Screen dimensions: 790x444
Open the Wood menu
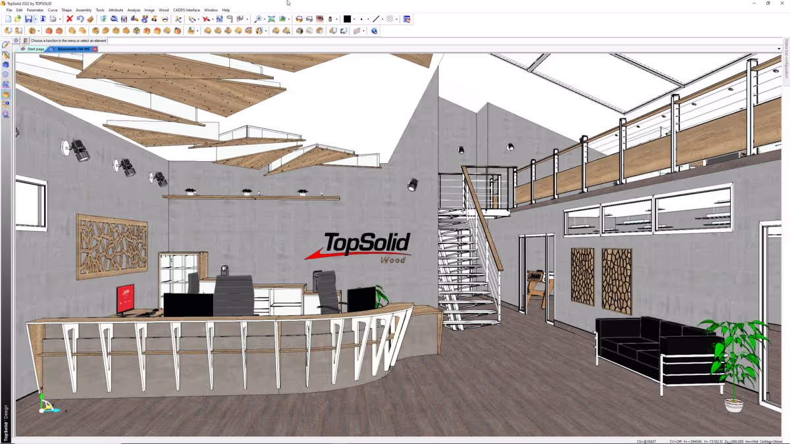click(164, 10)
